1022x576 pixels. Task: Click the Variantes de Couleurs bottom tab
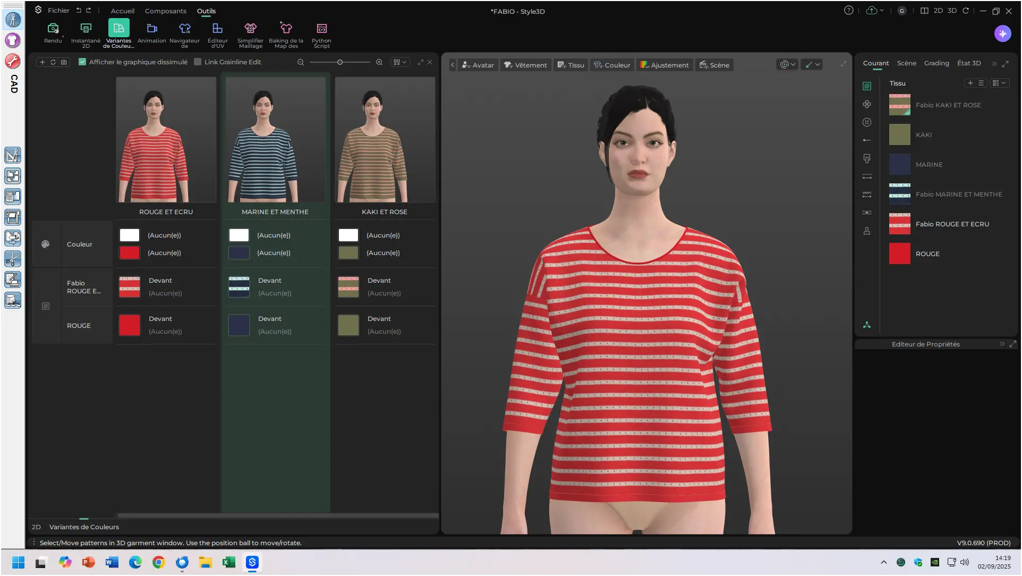[x=84, y=527]
